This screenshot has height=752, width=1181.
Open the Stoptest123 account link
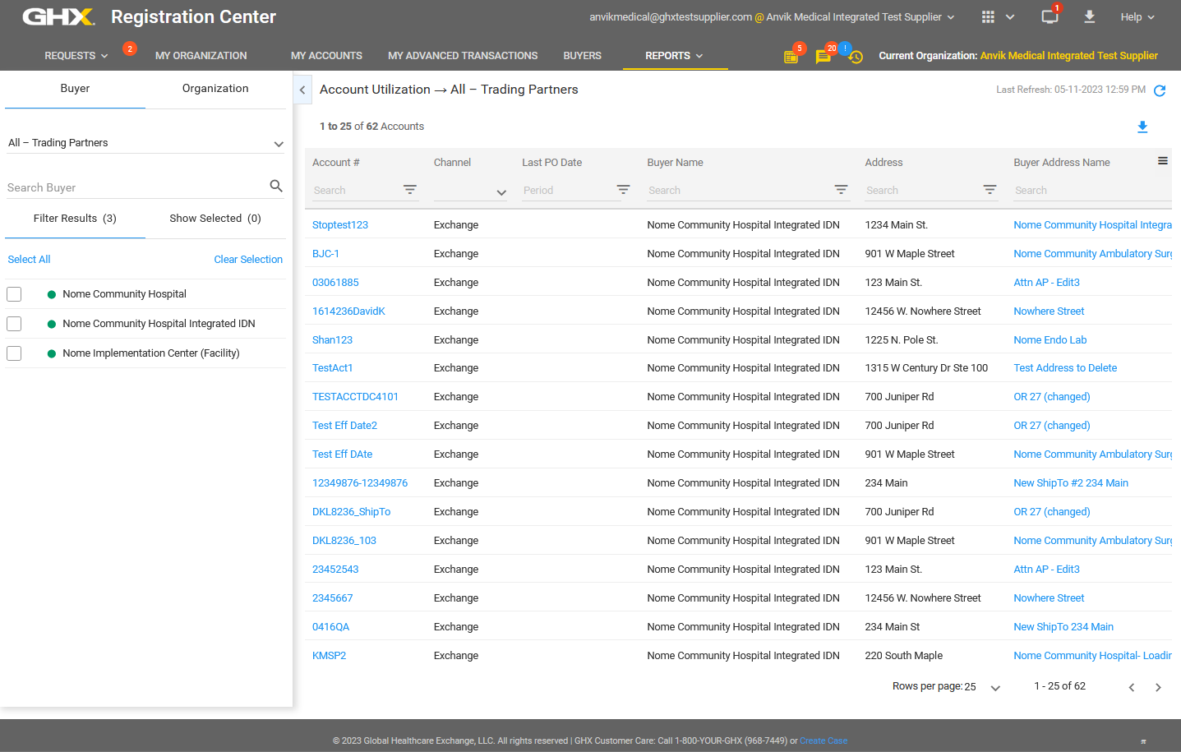pos(339,225)
